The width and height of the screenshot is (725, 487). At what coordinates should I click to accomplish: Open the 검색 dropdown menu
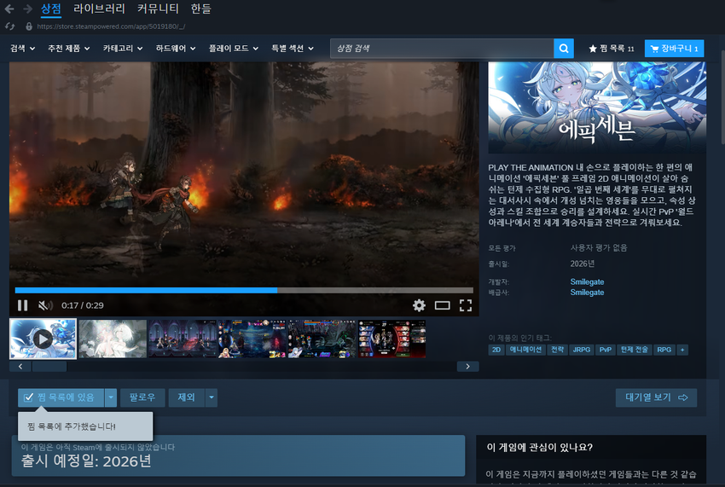(23, 48)
